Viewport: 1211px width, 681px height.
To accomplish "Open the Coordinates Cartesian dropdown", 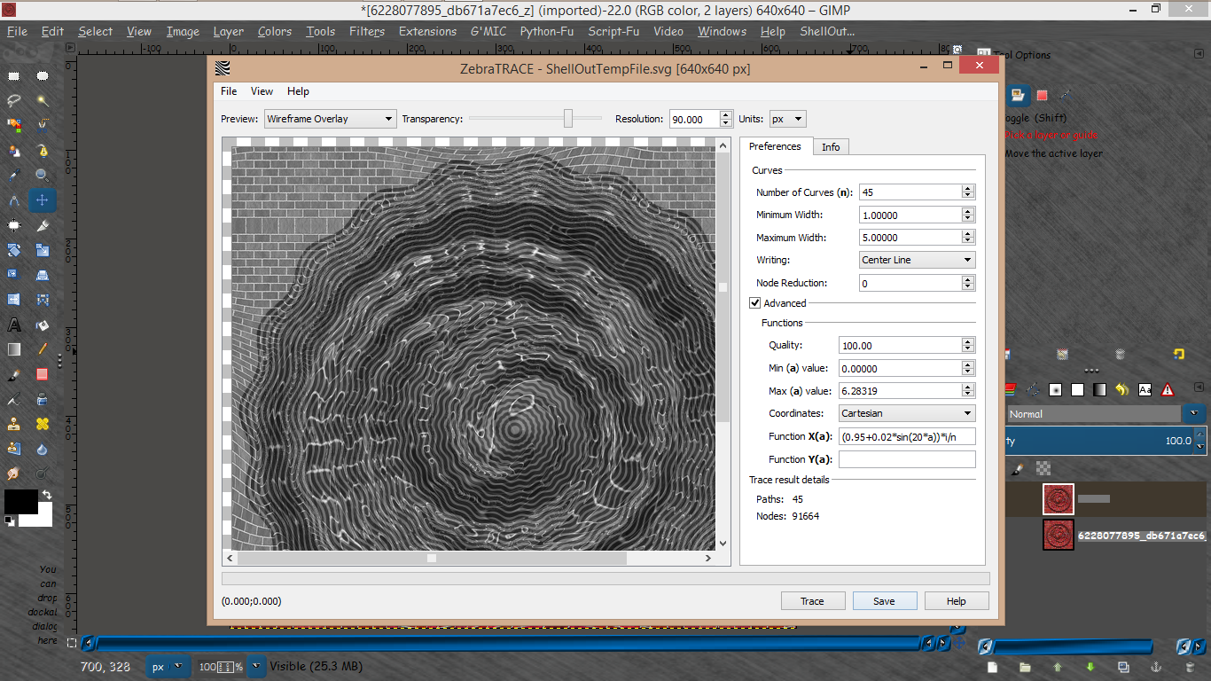I will 906,413.
